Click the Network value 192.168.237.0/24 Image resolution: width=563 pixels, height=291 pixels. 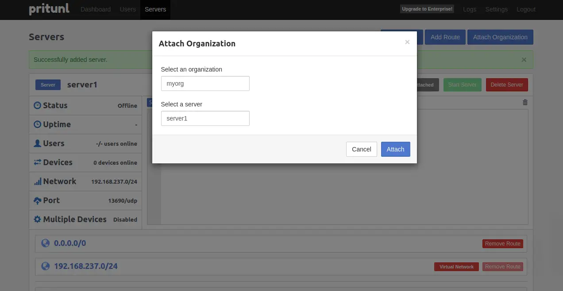point(114,181)
